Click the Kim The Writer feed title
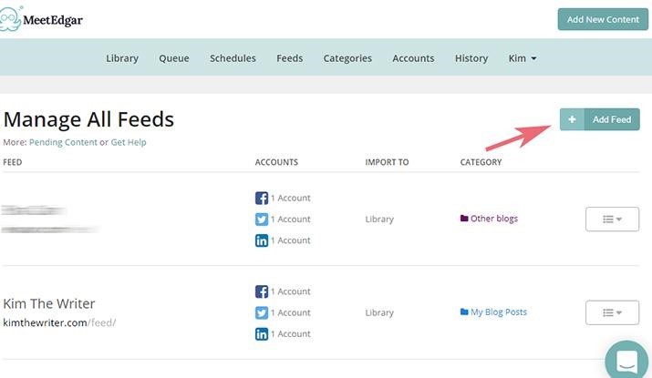 click(x=49, y=303)
